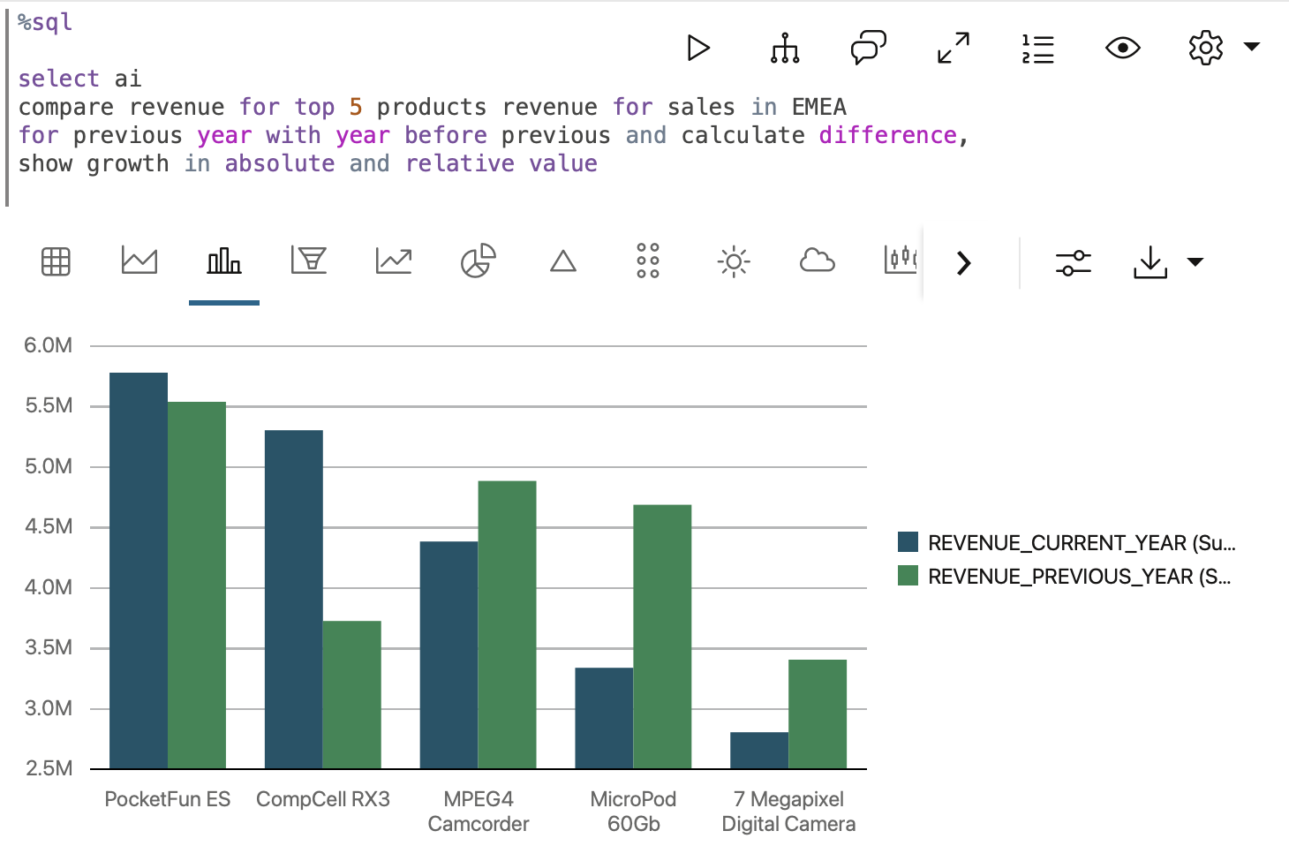Open the comments speech bubble icon

point(868,48)
